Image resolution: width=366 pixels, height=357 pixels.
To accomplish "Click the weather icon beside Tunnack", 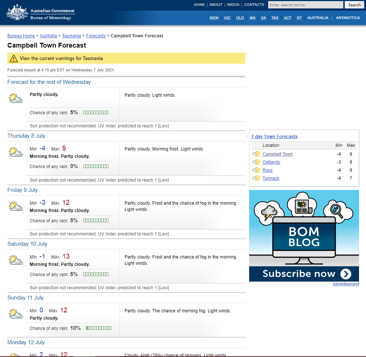I will coord(256,178).
